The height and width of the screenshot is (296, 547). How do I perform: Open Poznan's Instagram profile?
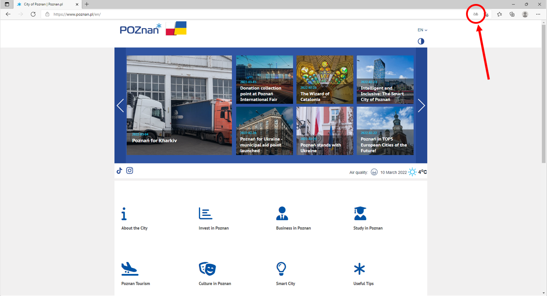pyautogui.click(x=130, y=170)
